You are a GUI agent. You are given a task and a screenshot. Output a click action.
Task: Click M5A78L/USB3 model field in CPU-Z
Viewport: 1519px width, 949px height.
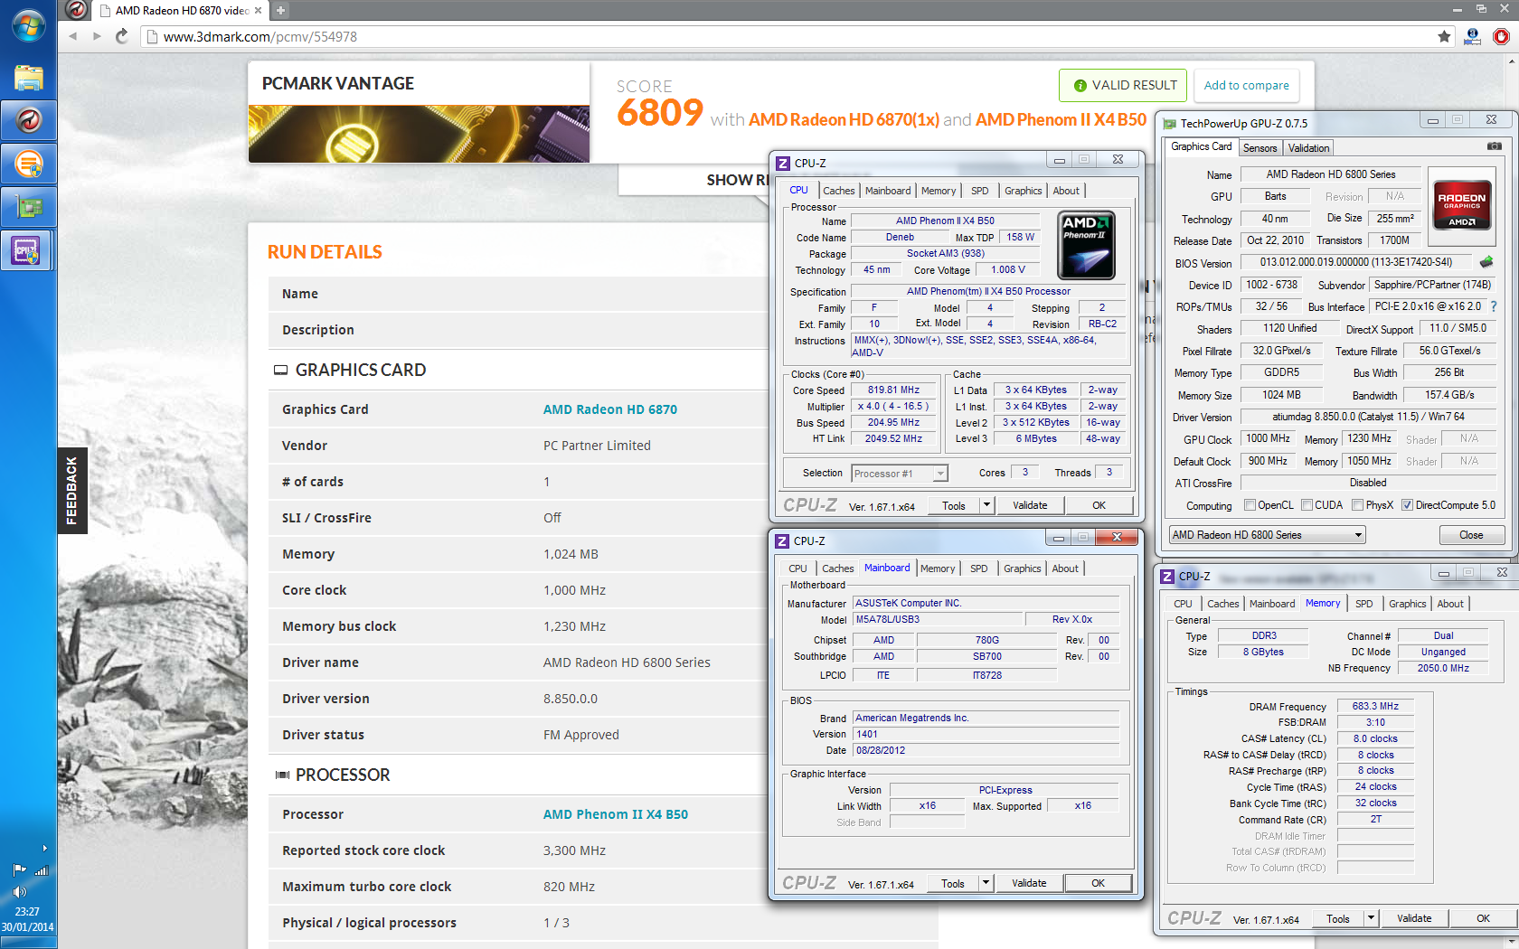coord(938,619)
